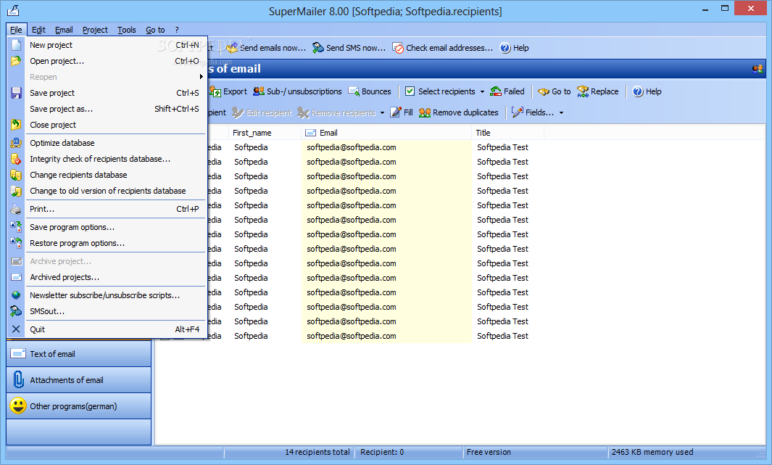Sort by the Title column header

coord(508,133)
